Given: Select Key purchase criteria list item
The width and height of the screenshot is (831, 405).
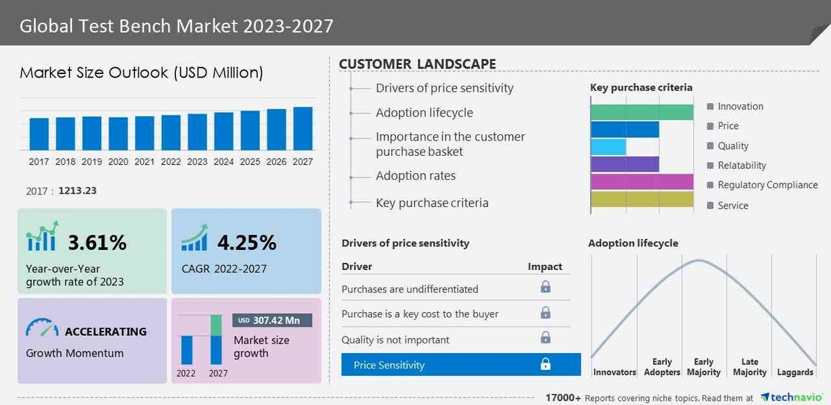Looking at the screenshot, I should click(x=432, y=203).
